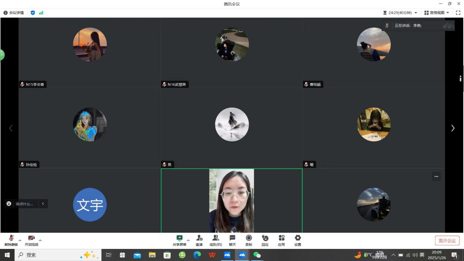This screenshot has height=261, width=464.
Task: Click the 说点什么 message input
Action: pos(24,204)
